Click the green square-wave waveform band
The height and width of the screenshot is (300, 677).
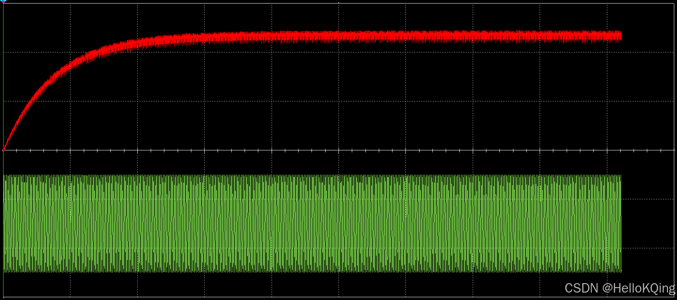coord(312,224)
